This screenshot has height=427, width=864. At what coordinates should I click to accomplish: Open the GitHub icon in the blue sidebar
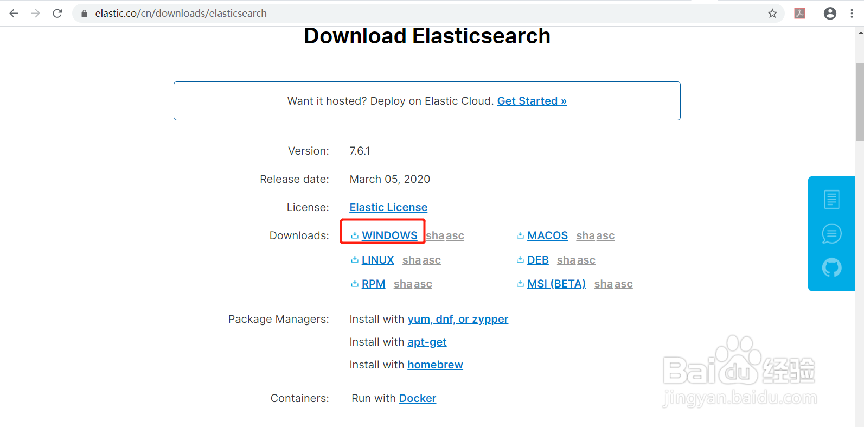coord(831,267)
